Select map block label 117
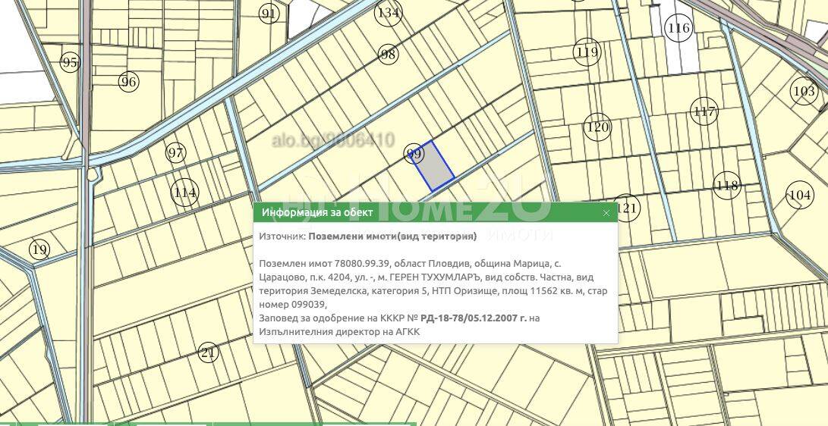The width and height of the screenshot is (828, 426). [x=704, y=111]
